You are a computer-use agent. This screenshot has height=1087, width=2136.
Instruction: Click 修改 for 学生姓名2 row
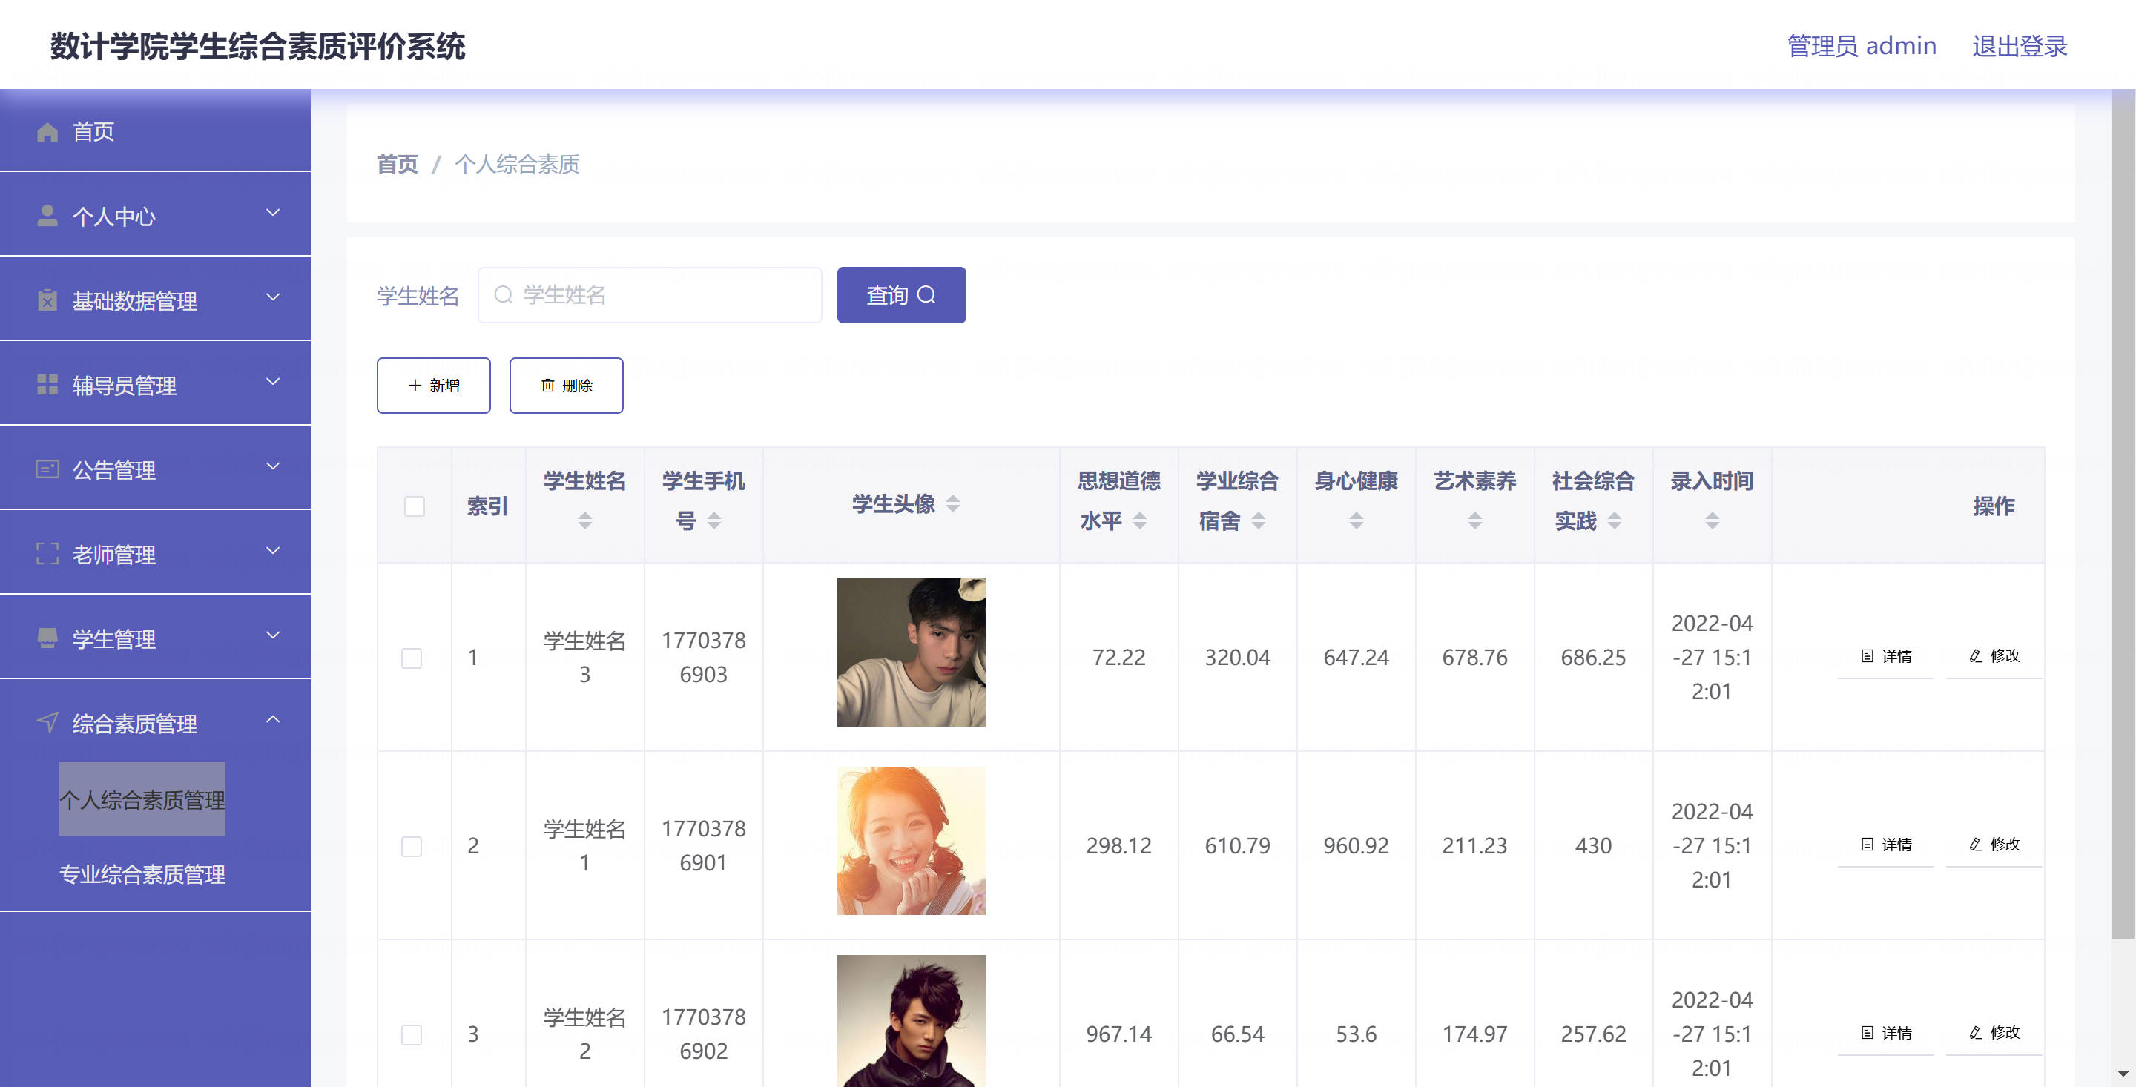click(x=1994, y=1033)
